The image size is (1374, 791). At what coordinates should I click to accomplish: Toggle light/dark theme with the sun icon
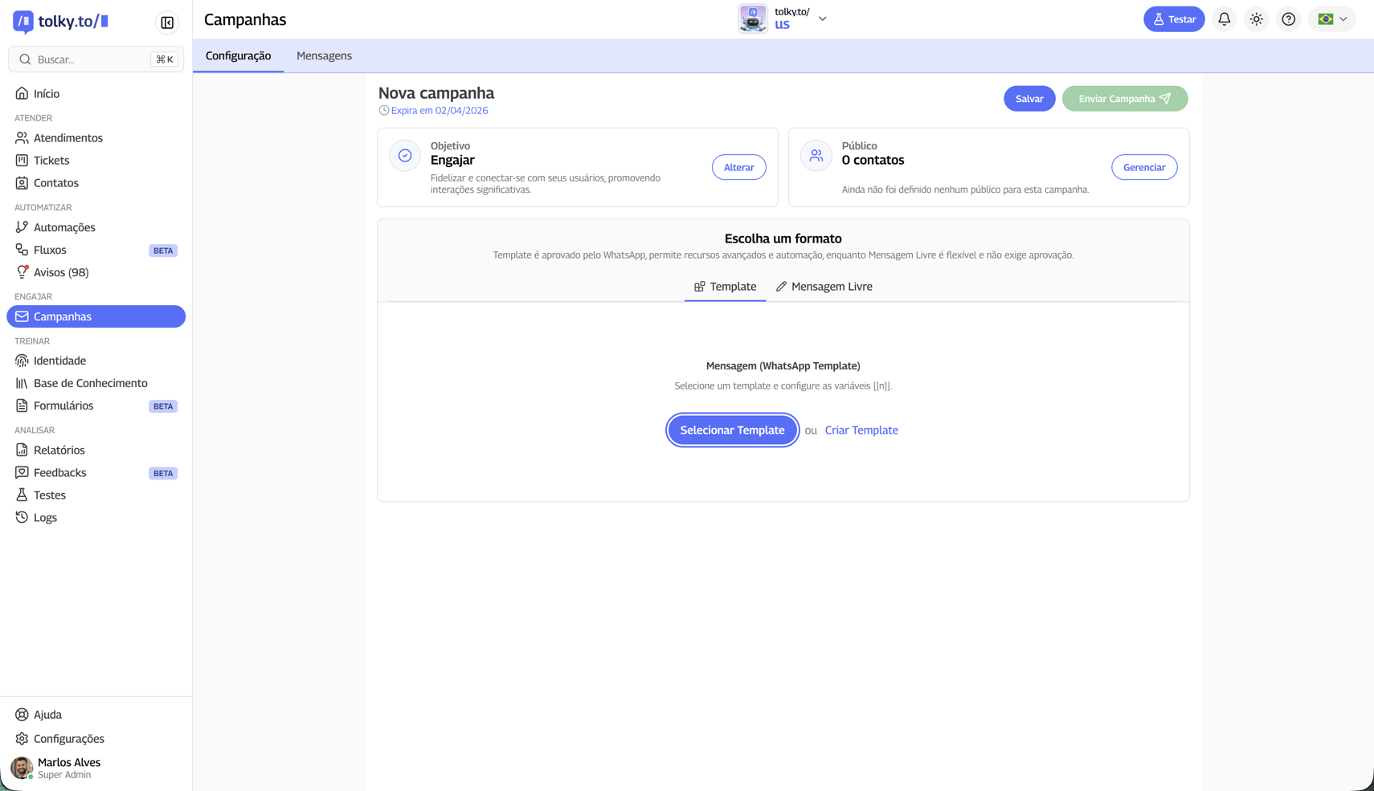[1256, 18]
